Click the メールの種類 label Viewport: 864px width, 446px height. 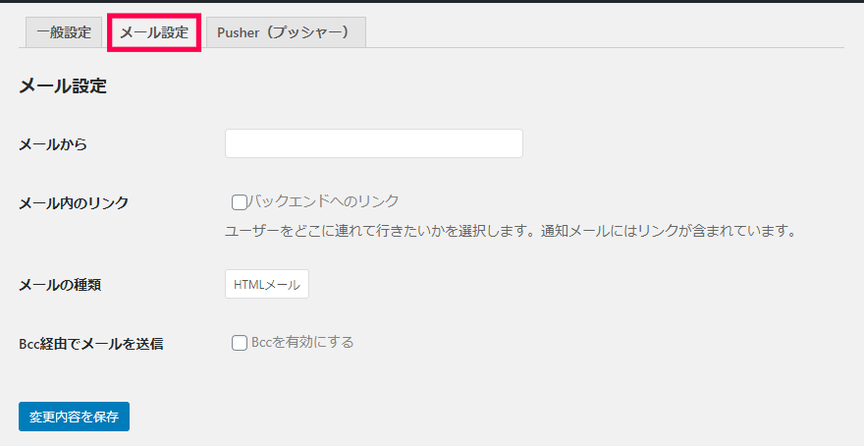tap(60, 285)
